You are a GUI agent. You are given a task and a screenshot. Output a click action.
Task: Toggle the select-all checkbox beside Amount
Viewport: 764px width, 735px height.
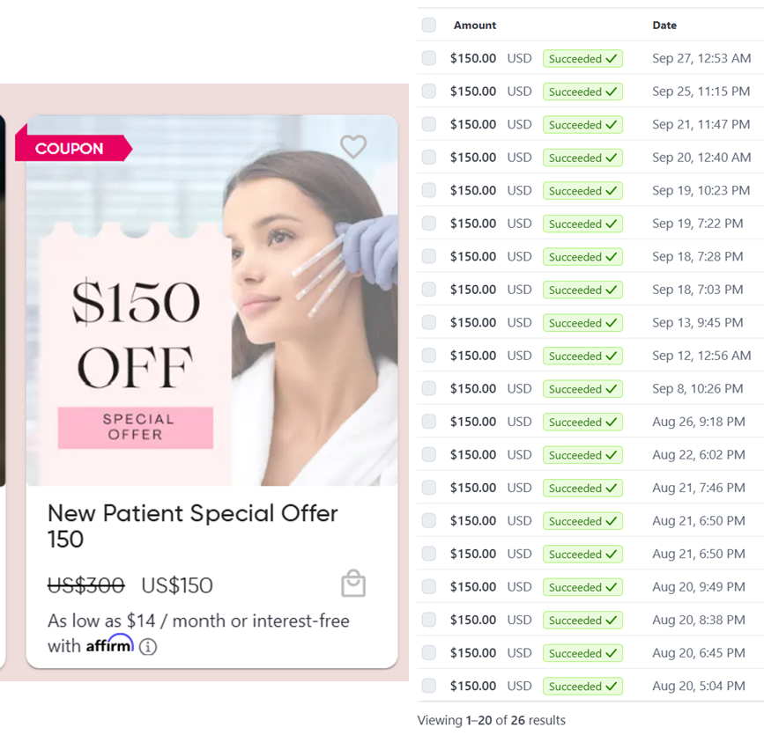[x=429, y=25]
